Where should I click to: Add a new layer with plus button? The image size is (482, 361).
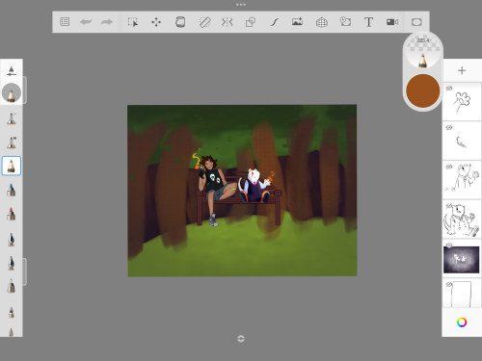462,70
